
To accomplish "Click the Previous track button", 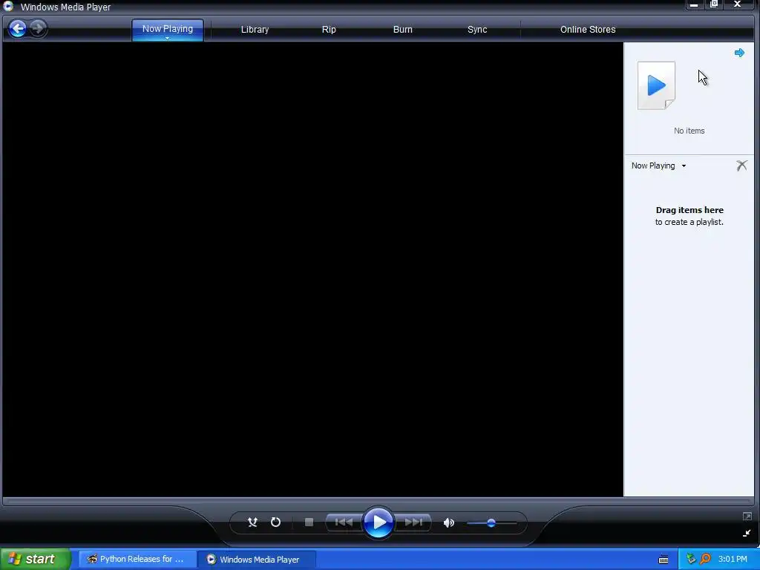I will click(344, 522).
